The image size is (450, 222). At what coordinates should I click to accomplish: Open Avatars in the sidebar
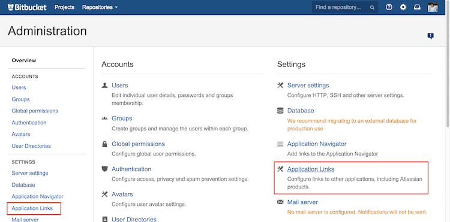pos(21,134)
